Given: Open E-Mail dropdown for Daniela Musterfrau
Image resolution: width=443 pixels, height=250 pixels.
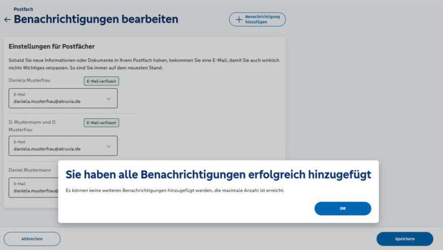Looking at the screenshot, I should (63, 98).
